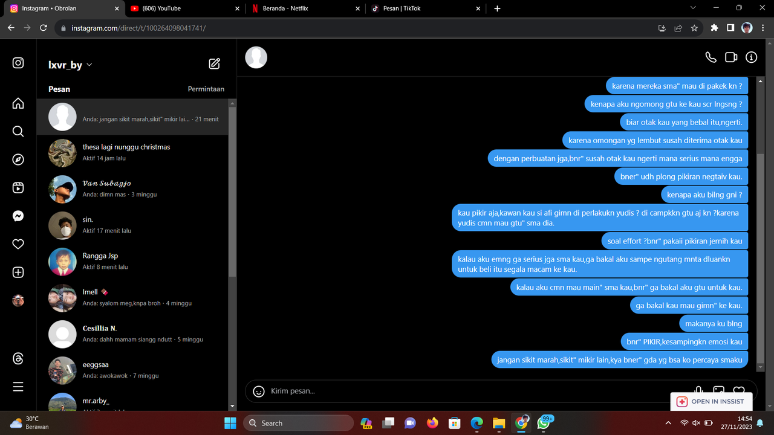Click the Reels icon in the sidebar
Image resolution: width=774 pixels, height=435 pixels.
tap(18, 187)
